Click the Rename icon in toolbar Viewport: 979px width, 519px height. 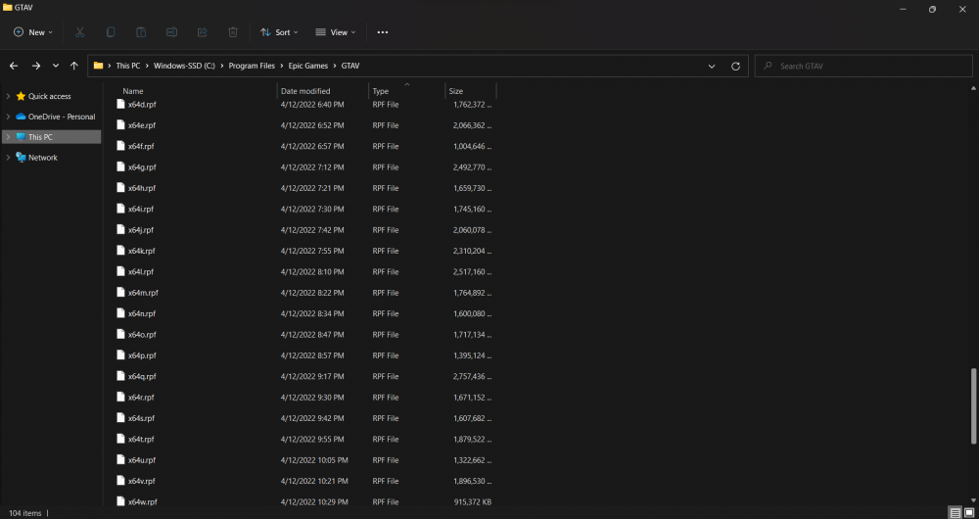[171, 32]
